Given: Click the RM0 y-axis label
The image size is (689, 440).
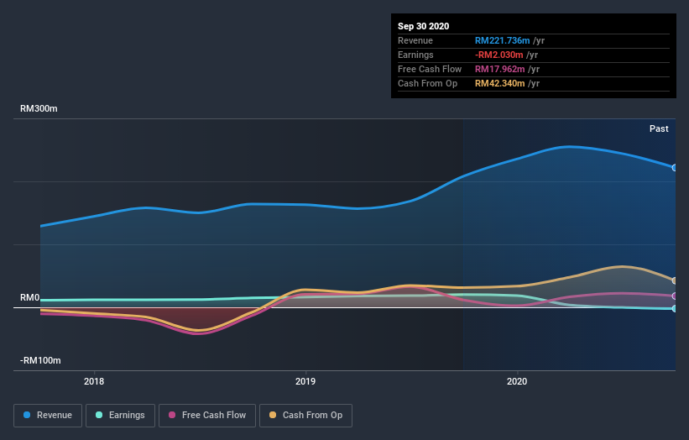Looking at the screenshot, I should tap(30, 297).
